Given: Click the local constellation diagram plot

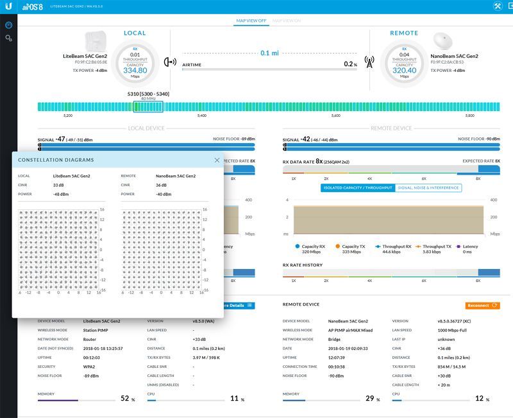Looking at the screenshot, I should coord(58,250).
